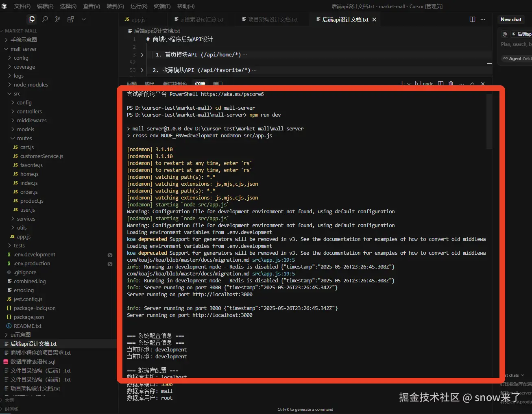Focus the chat input 'Plan, search' field

point(516,44)
